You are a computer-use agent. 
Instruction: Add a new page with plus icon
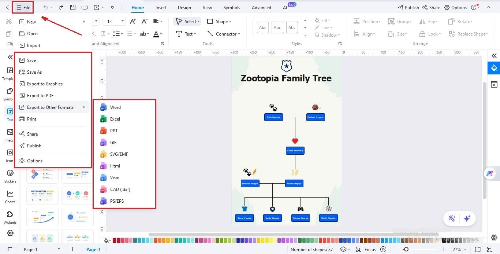tap(72, 249)
